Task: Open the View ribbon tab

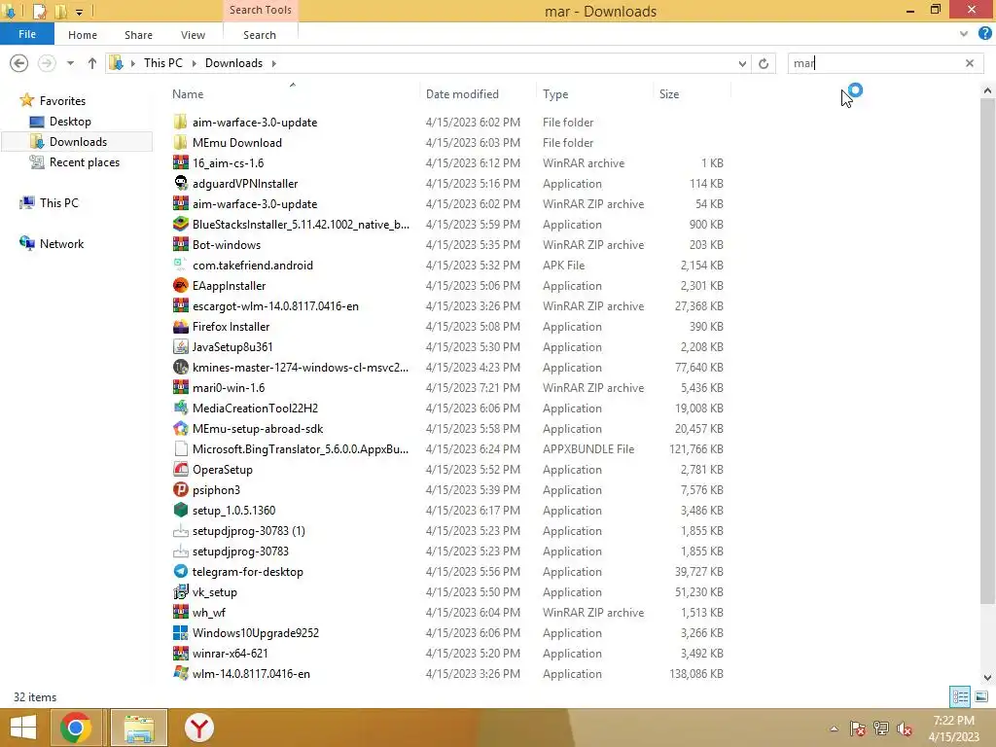Action: click(x=193, y=35)
